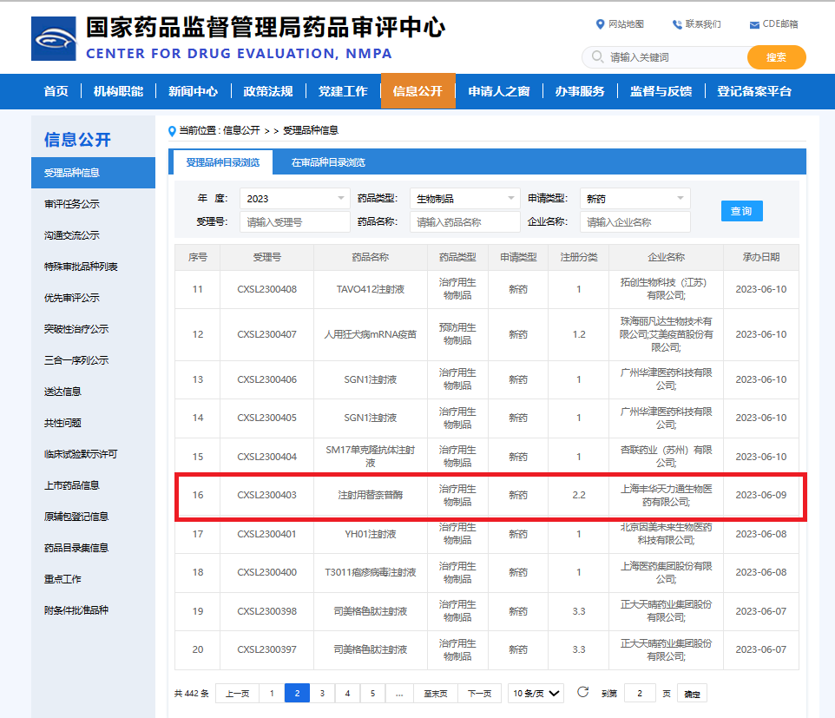Screen dimensions: 835x718
Task: Click the 确定 confirm button
Action: click(x=692, y=693)
